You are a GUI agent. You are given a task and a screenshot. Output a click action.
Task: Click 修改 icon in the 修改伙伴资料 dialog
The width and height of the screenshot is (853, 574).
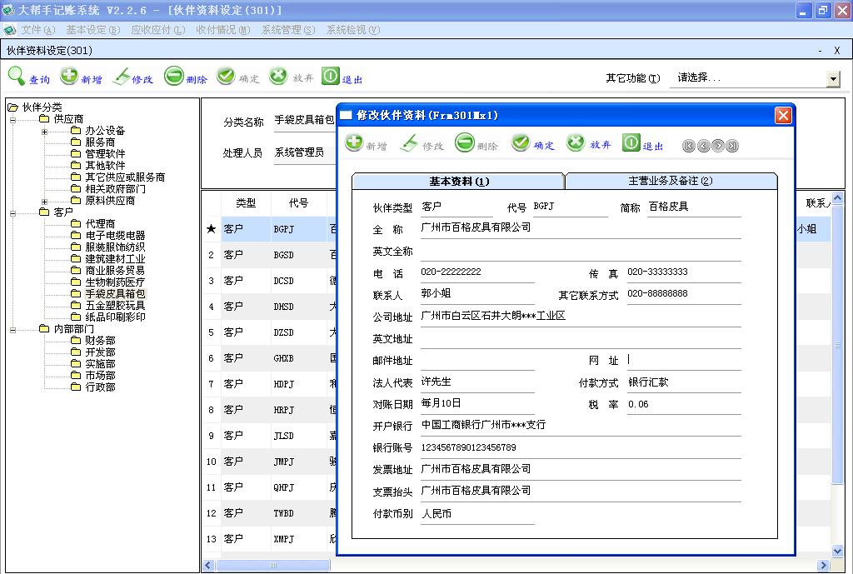tap(409, 143)
